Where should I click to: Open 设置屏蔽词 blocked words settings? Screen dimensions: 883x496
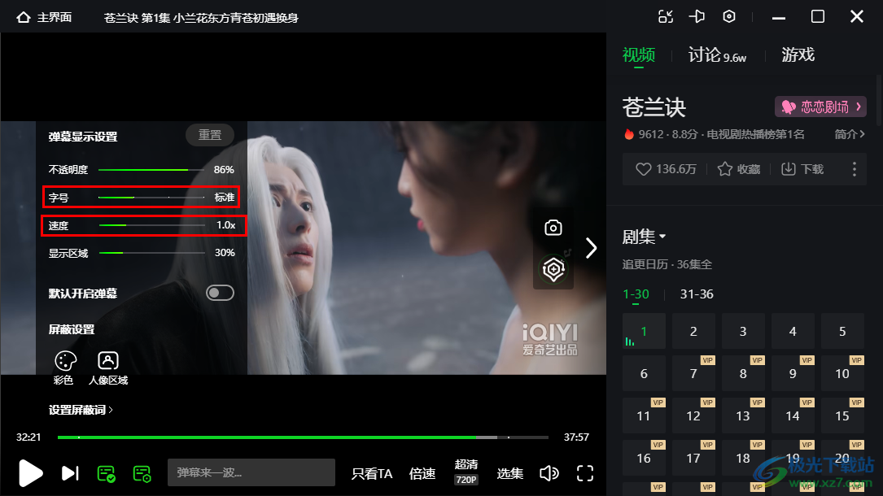(x=81, y=410)
